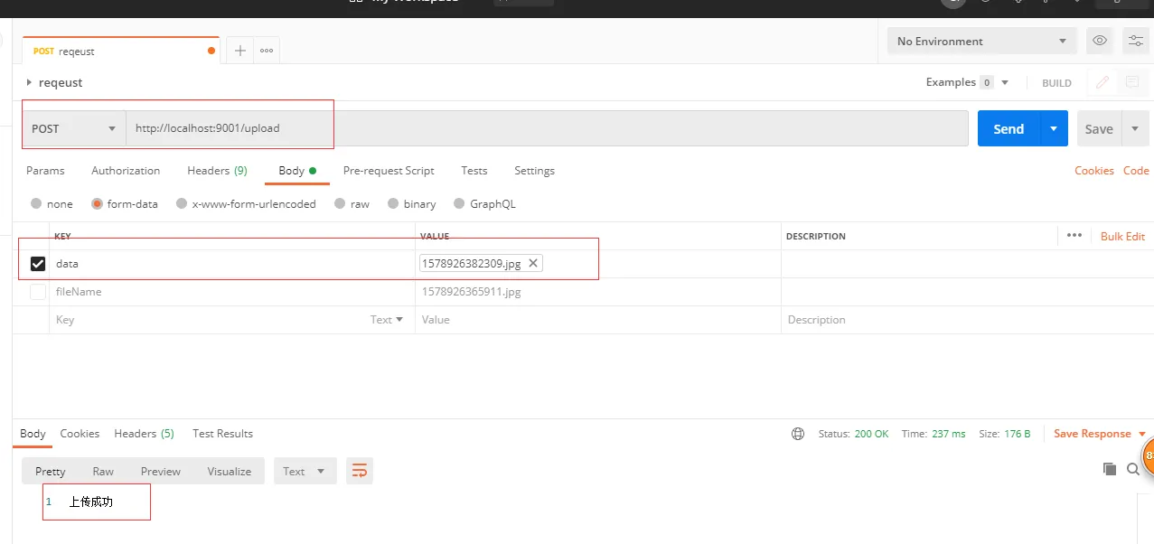The width and height of the screenshot is (1154, 544).
Task: Open manage environments settings icon
Action: point(1135,41)
